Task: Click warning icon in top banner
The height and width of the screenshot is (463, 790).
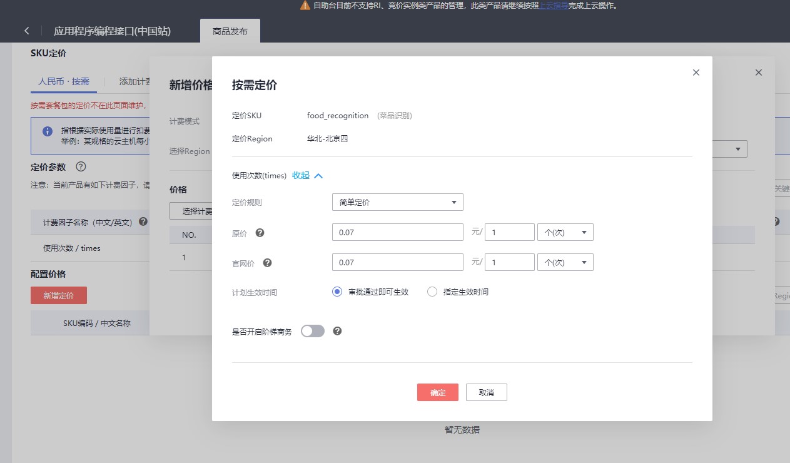Action: click(x=305, y=6)
